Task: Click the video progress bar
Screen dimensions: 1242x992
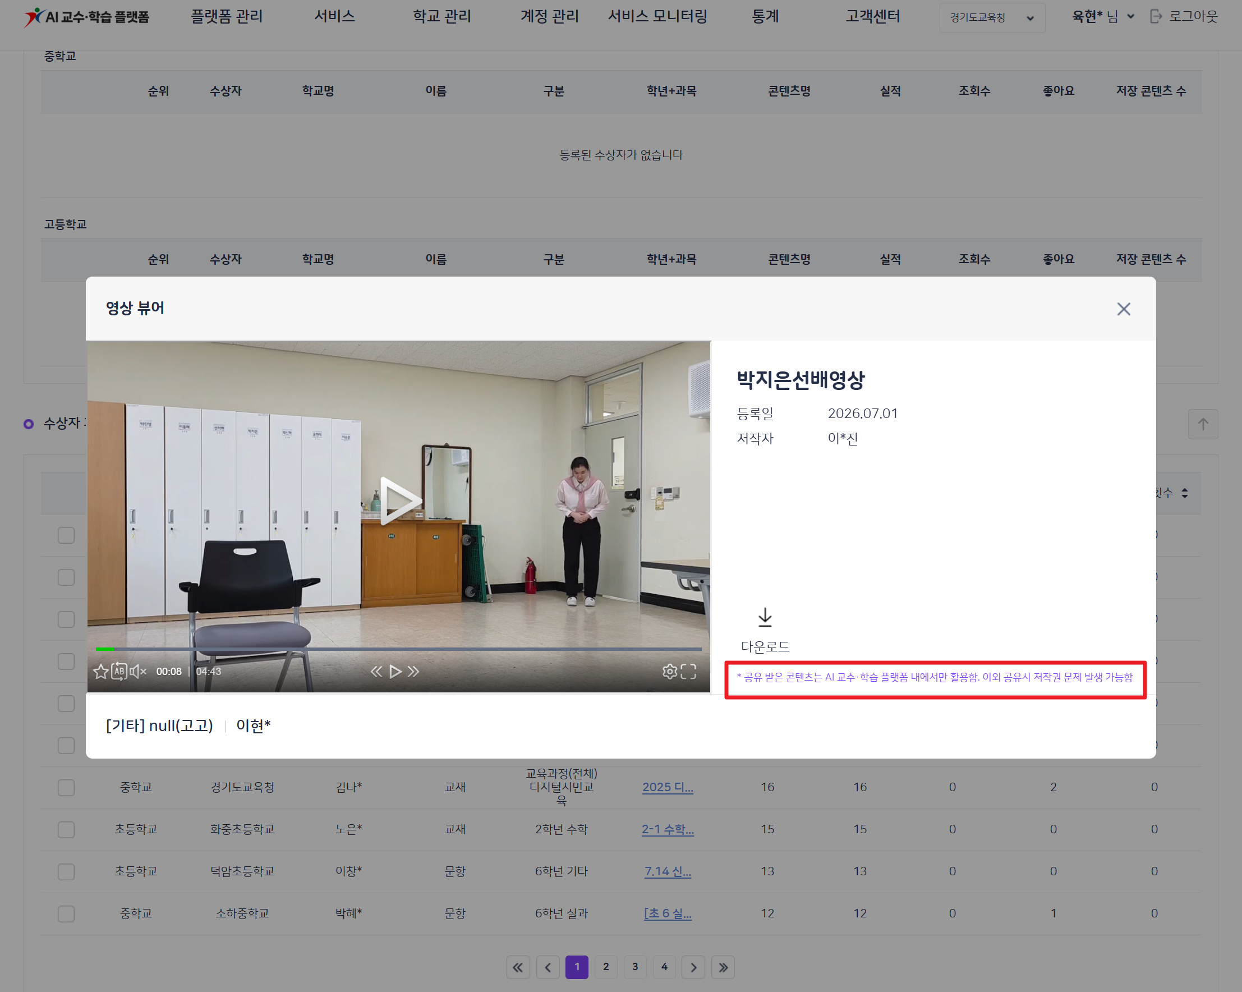Action: pyautogui.click(x=398, y=649)
